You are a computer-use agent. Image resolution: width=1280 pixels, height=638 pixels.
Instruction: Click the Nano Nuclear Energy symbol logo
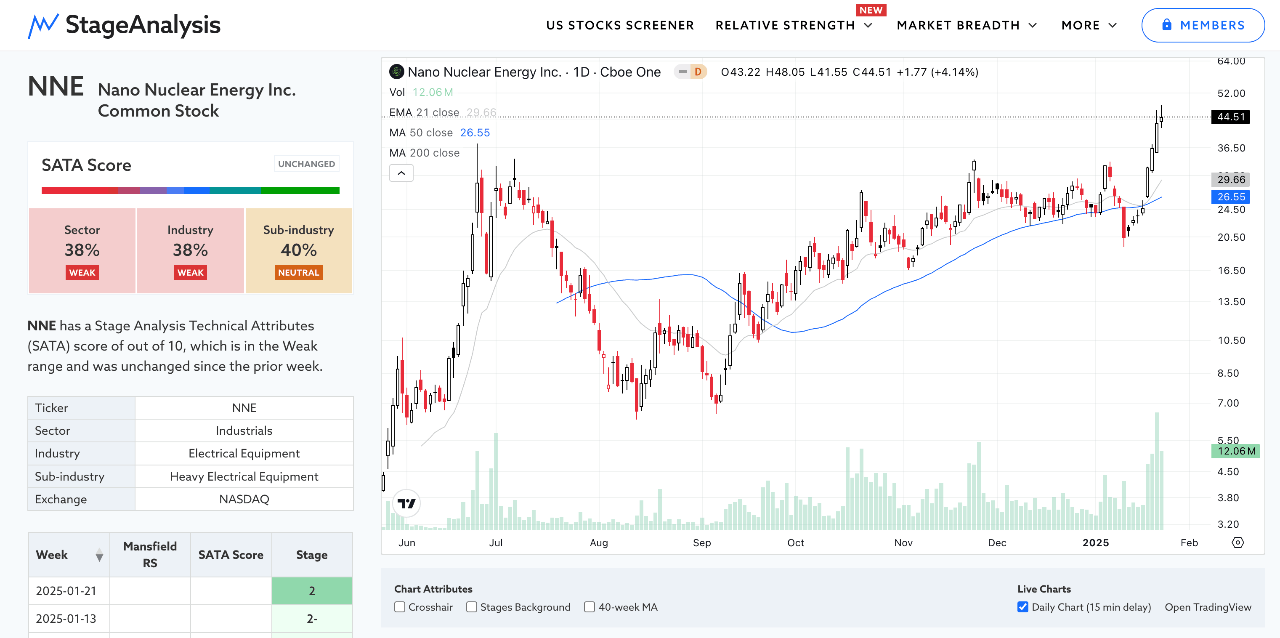[x=396, y=72]
